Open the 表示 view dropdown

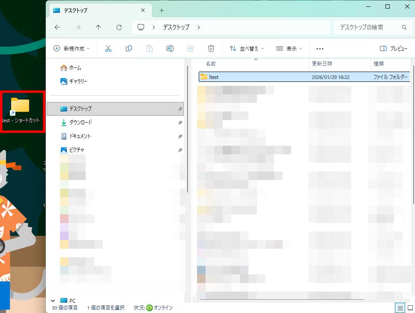tap(289, 48)
